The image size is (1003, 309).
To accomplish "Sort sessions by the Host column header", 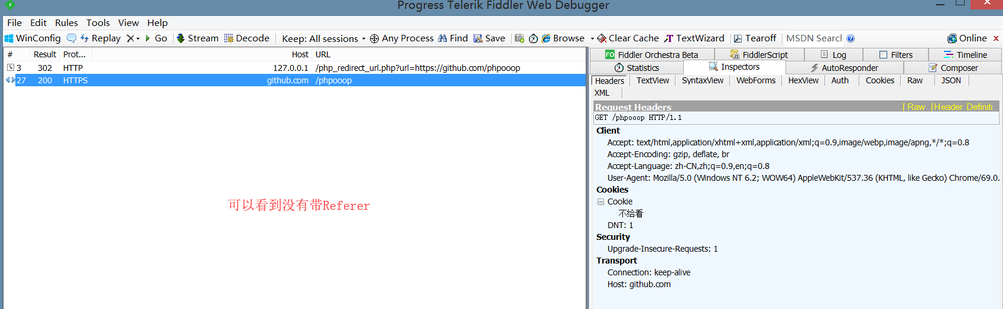I will (201, 54).
